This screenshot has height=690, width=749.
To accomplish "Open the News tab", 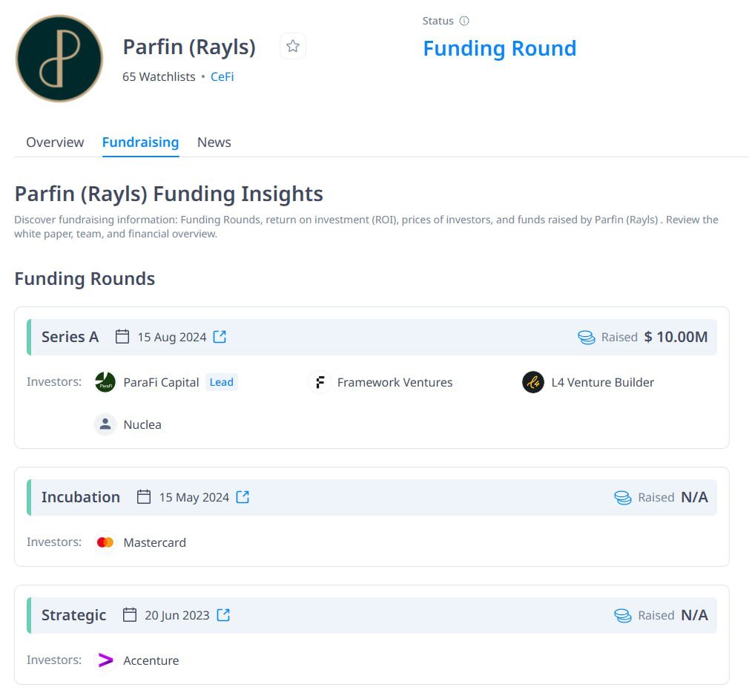I will point(214,142).
